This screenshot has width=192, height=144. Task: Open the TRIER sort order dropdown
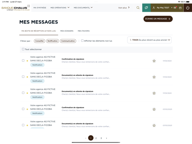tap(149, 40)
